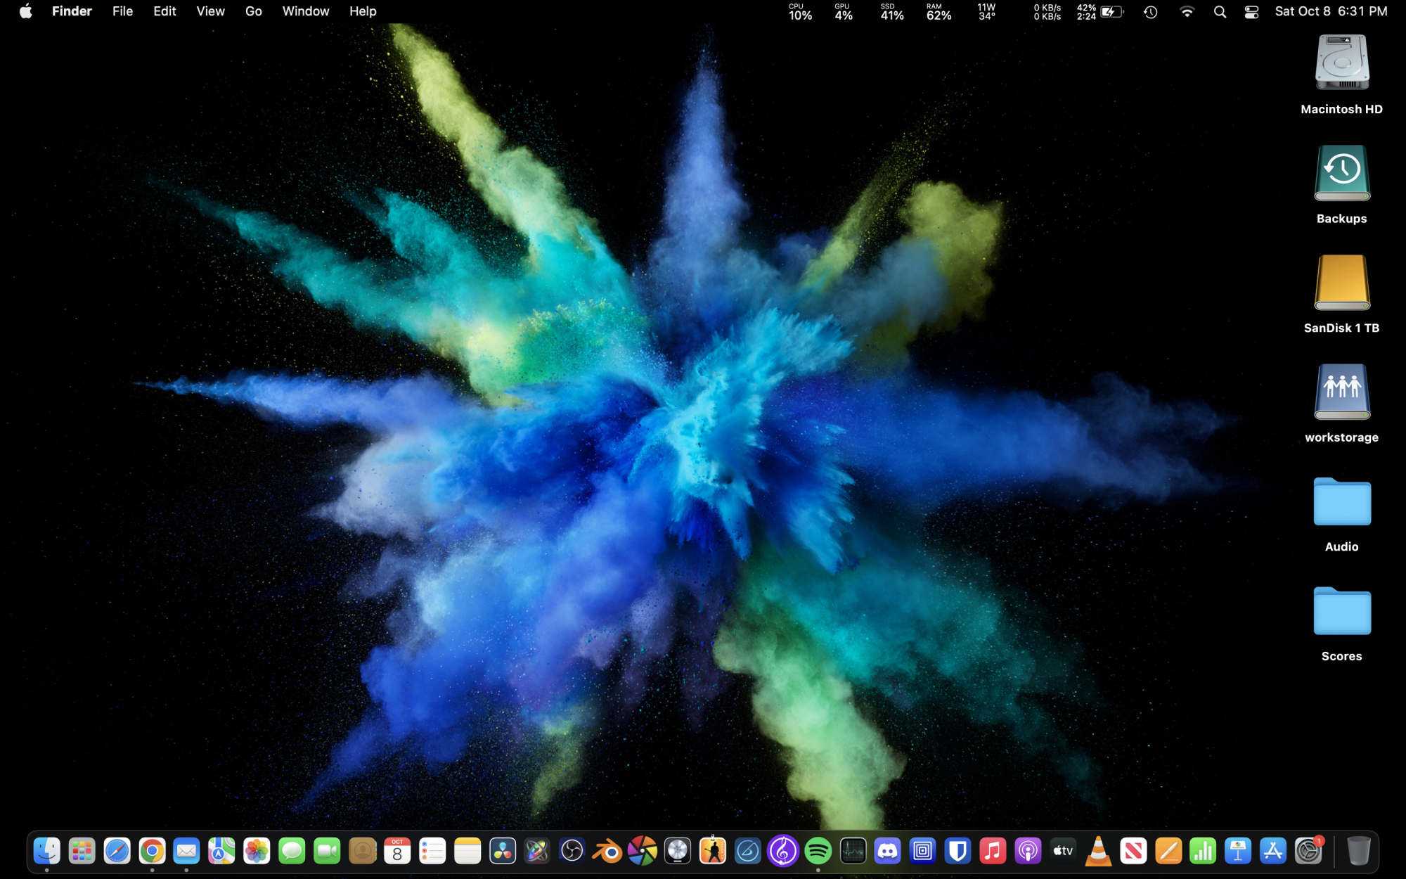Open Spotlight search magnifier icon
Image resolution: width=1406 pixels, height=879 pixels.
(x=1220, y=12)
